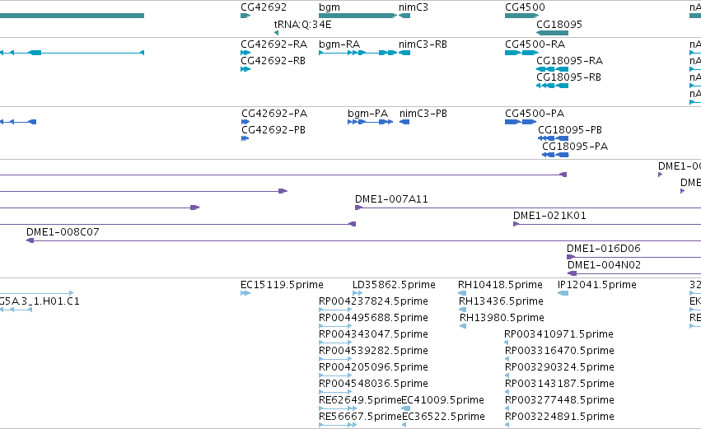Click EST RH13436.5prime
The image size is (701, 429).
point(462,310)
